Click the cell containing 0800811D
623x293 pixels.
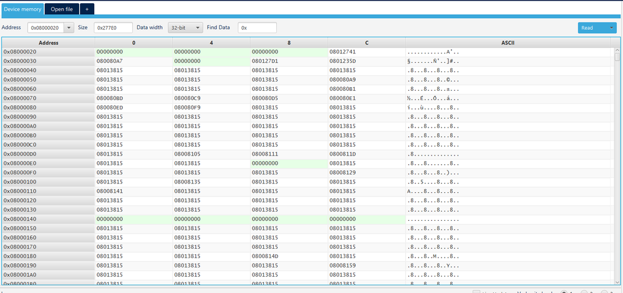[x=367, y=154]
